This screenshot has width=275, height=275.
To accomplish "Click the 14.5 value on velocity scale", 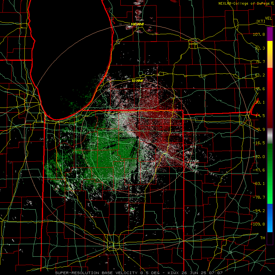I will tap(260, 116).
